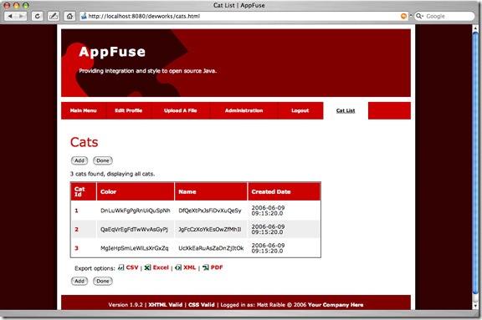482x320 pixels.
Task: Click the bottom Add button
Action: [79, 281]
